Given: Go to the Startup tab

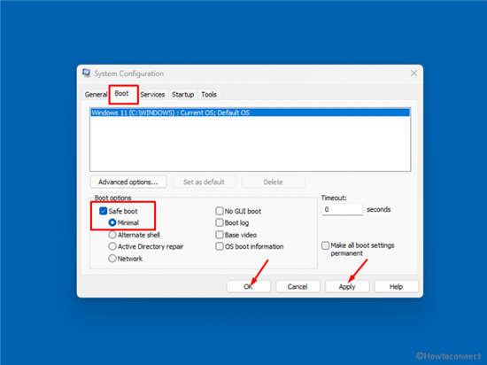Looking at the screenshot, I should point(183,95).
